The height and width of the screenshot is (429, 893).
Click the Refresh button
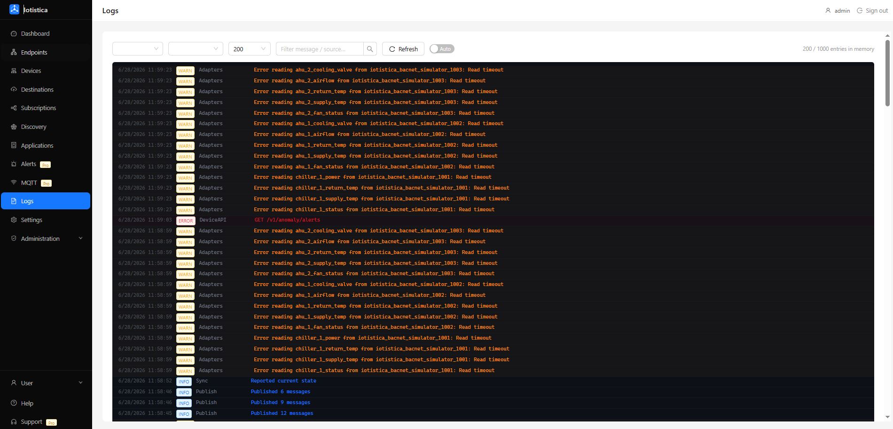pos(403,49)
